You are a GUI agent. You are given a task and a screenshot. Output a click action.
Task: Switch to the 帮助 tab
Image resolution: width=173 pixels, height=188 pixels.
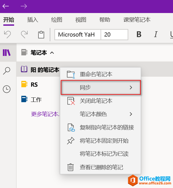click(x=105, y=20)
